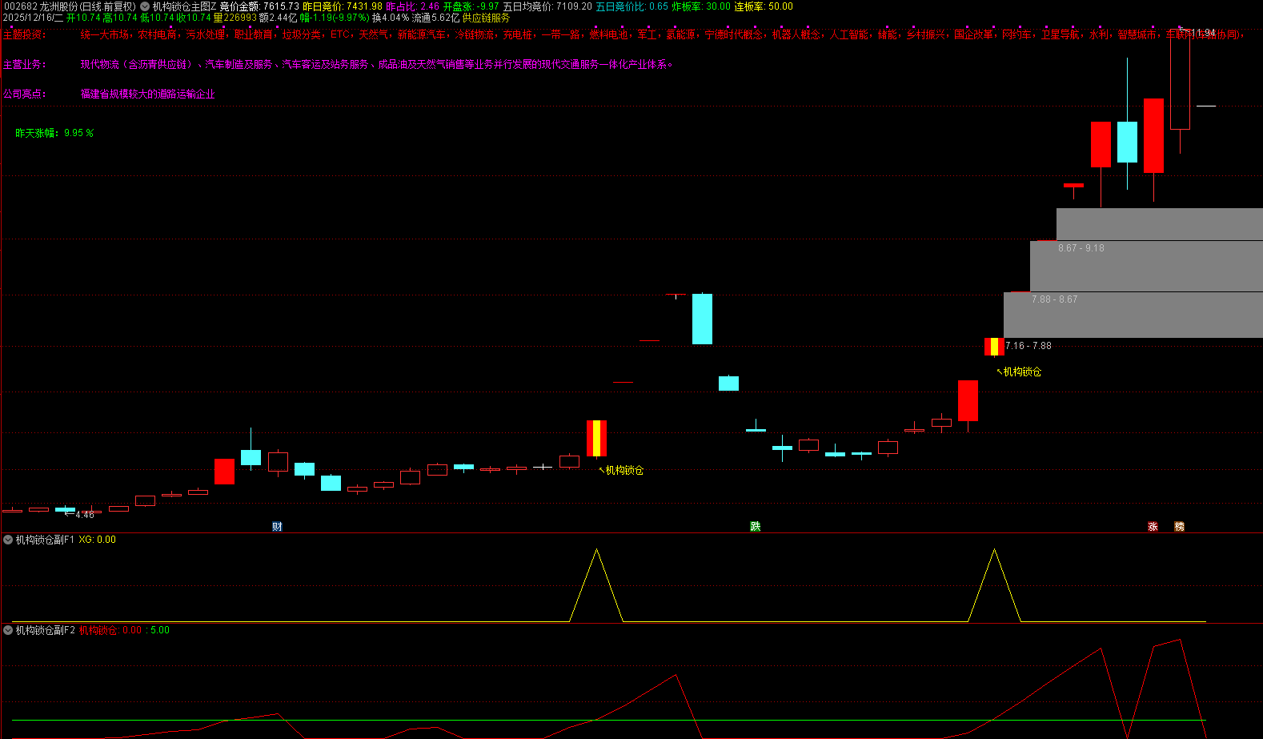Click the 炸板率: 30.00 value

click(x=701, y=6)
